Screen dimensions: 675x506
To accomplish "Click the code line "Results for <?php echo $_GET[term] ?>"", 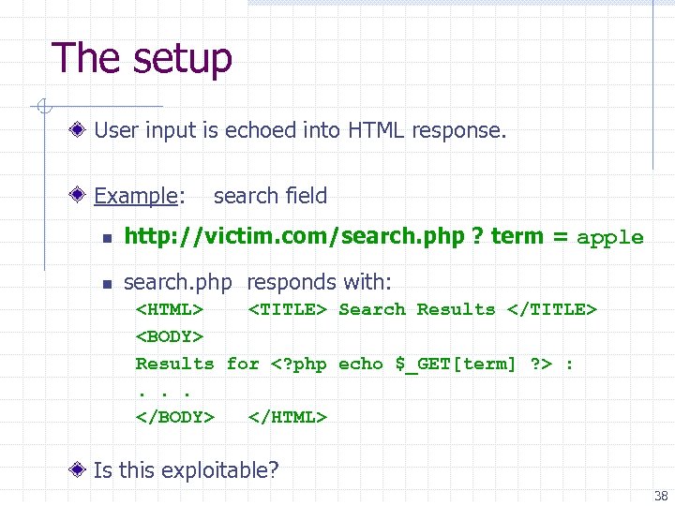I will click(x=344, y=364).
